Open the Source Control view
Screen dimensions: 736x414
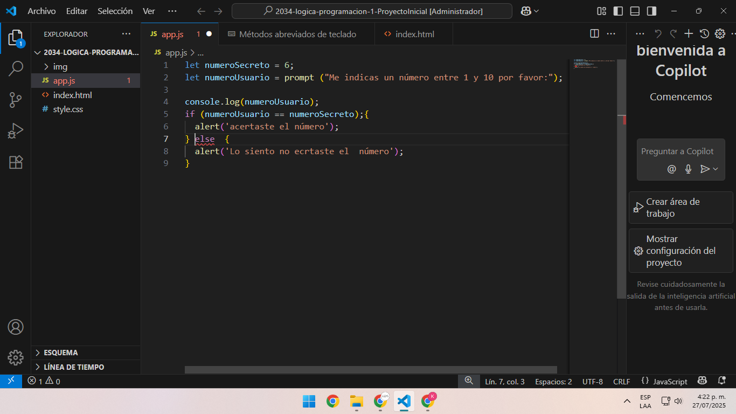(x=16, y=100)
